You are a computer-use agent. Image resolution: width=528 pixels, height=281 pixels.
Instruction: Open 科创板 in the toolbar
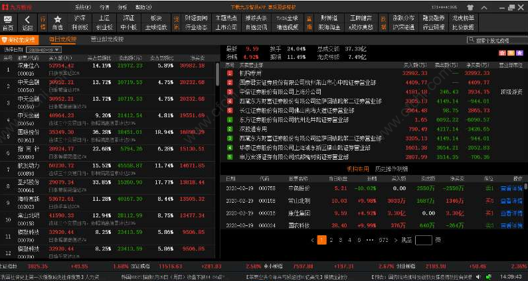click(x=80, y=28)
